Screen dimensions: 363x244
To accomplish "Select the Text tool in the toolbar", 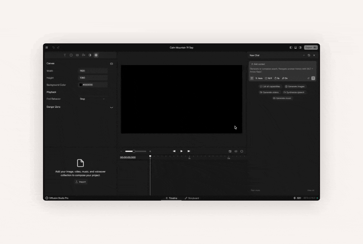I will tap(65, 55).
